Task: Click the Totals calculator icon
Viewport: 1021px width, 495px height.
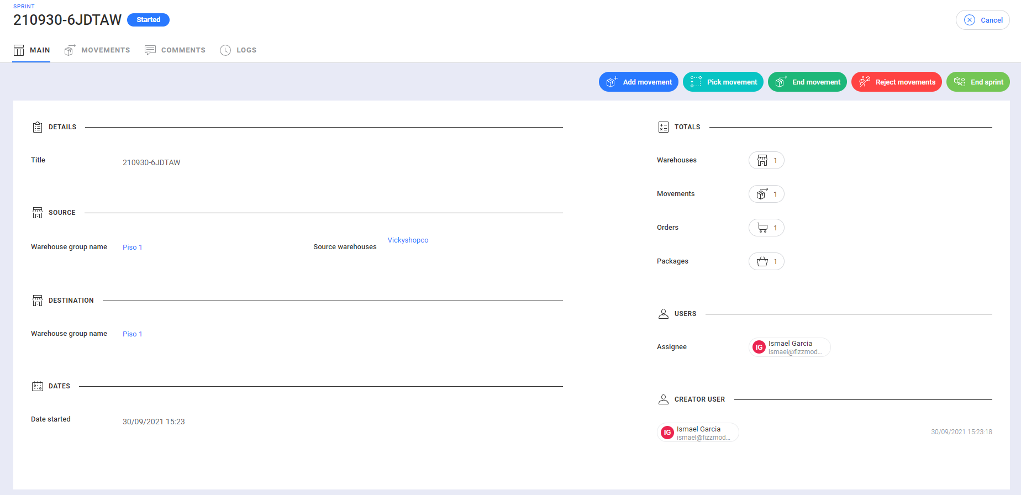Action: tap(664, 127)
